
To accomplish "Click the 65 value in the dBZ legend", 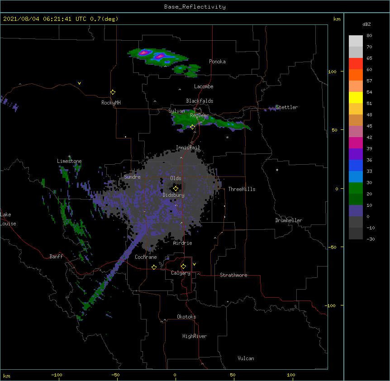I will [369, 58].
